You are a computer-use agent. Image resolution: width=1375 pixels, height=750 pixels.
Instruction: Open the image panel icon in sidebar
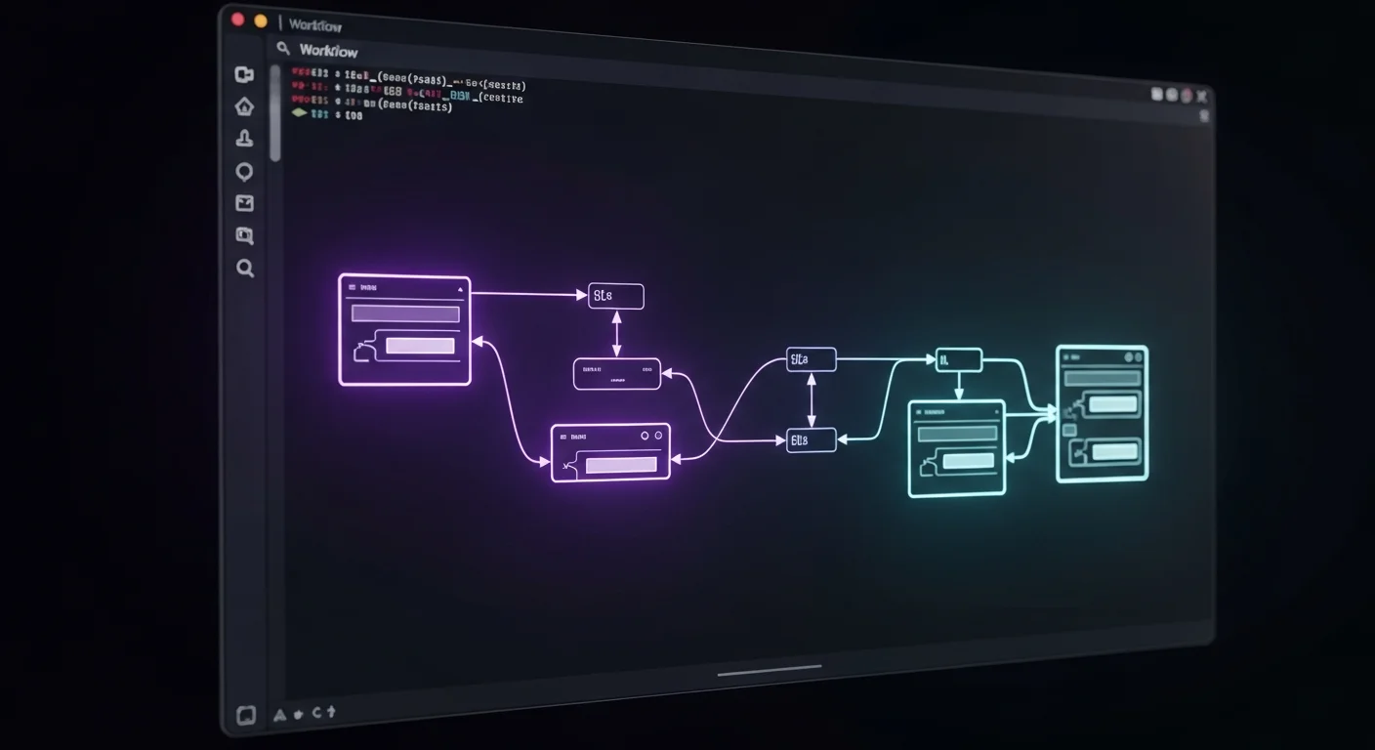tap(244, 203)
